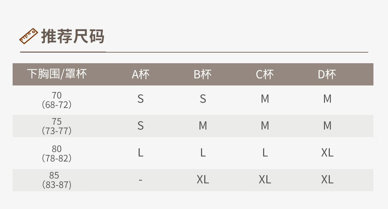Choose the C杯 column header
This screenshot has width=388, height=209.
[265, 75]
